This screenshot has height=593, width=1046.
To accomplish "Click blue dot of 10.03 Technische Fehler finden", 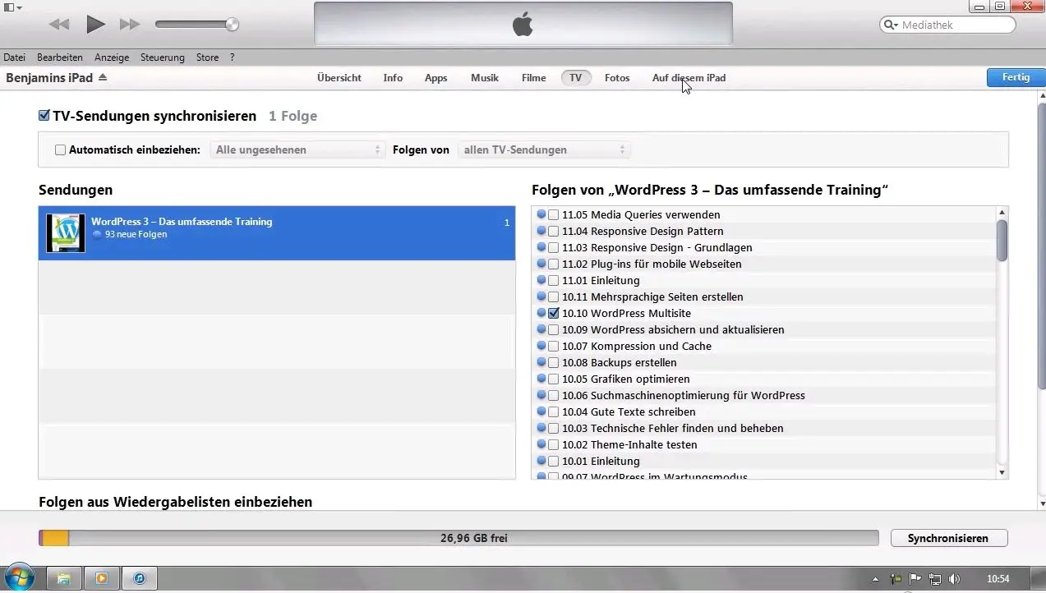I will (x=541, y=428).
